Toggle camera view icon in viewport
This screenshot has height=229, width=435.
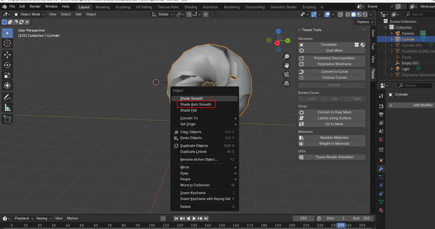tap(287, 74)
